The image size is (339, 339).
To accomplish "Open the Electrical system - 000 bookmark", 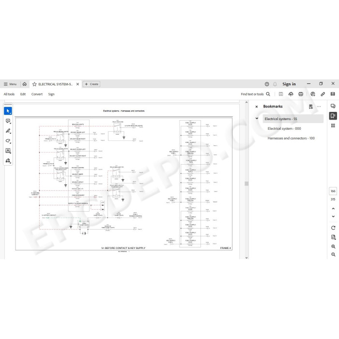I will 284,129.
